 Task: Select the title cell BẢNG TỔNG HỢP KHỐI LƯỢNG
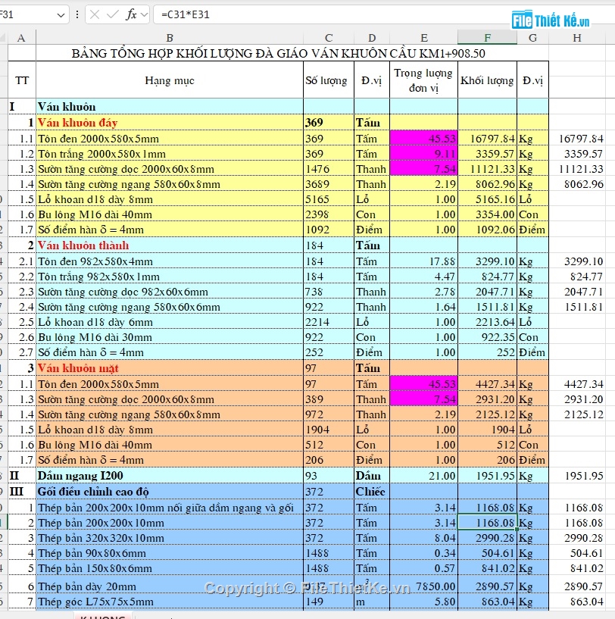click(277, 54)
